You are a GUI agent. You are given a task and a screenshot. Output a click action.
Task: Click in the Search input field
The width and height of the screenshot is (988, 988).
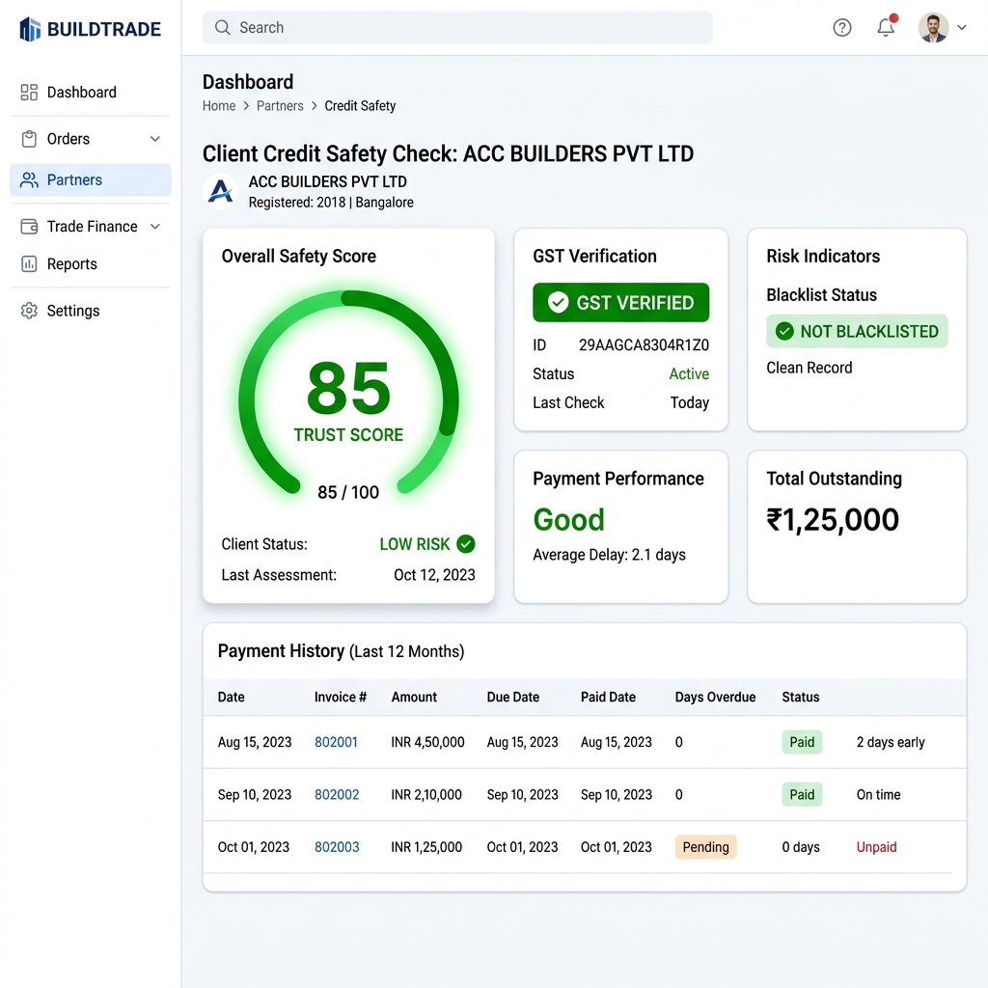click(x=457, y=28)
